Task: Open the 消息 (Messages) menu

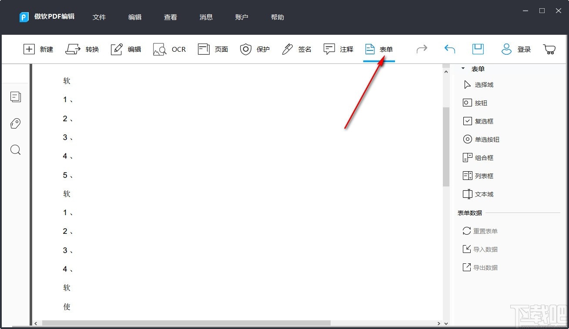Action: [206, 17]
